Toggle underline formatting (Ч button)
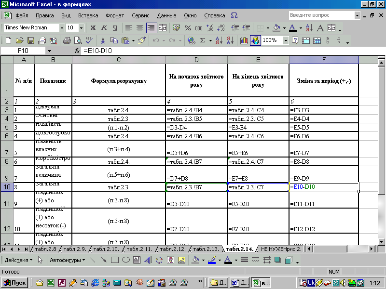This screenshot has height=289, width=386. coord(115,28)
